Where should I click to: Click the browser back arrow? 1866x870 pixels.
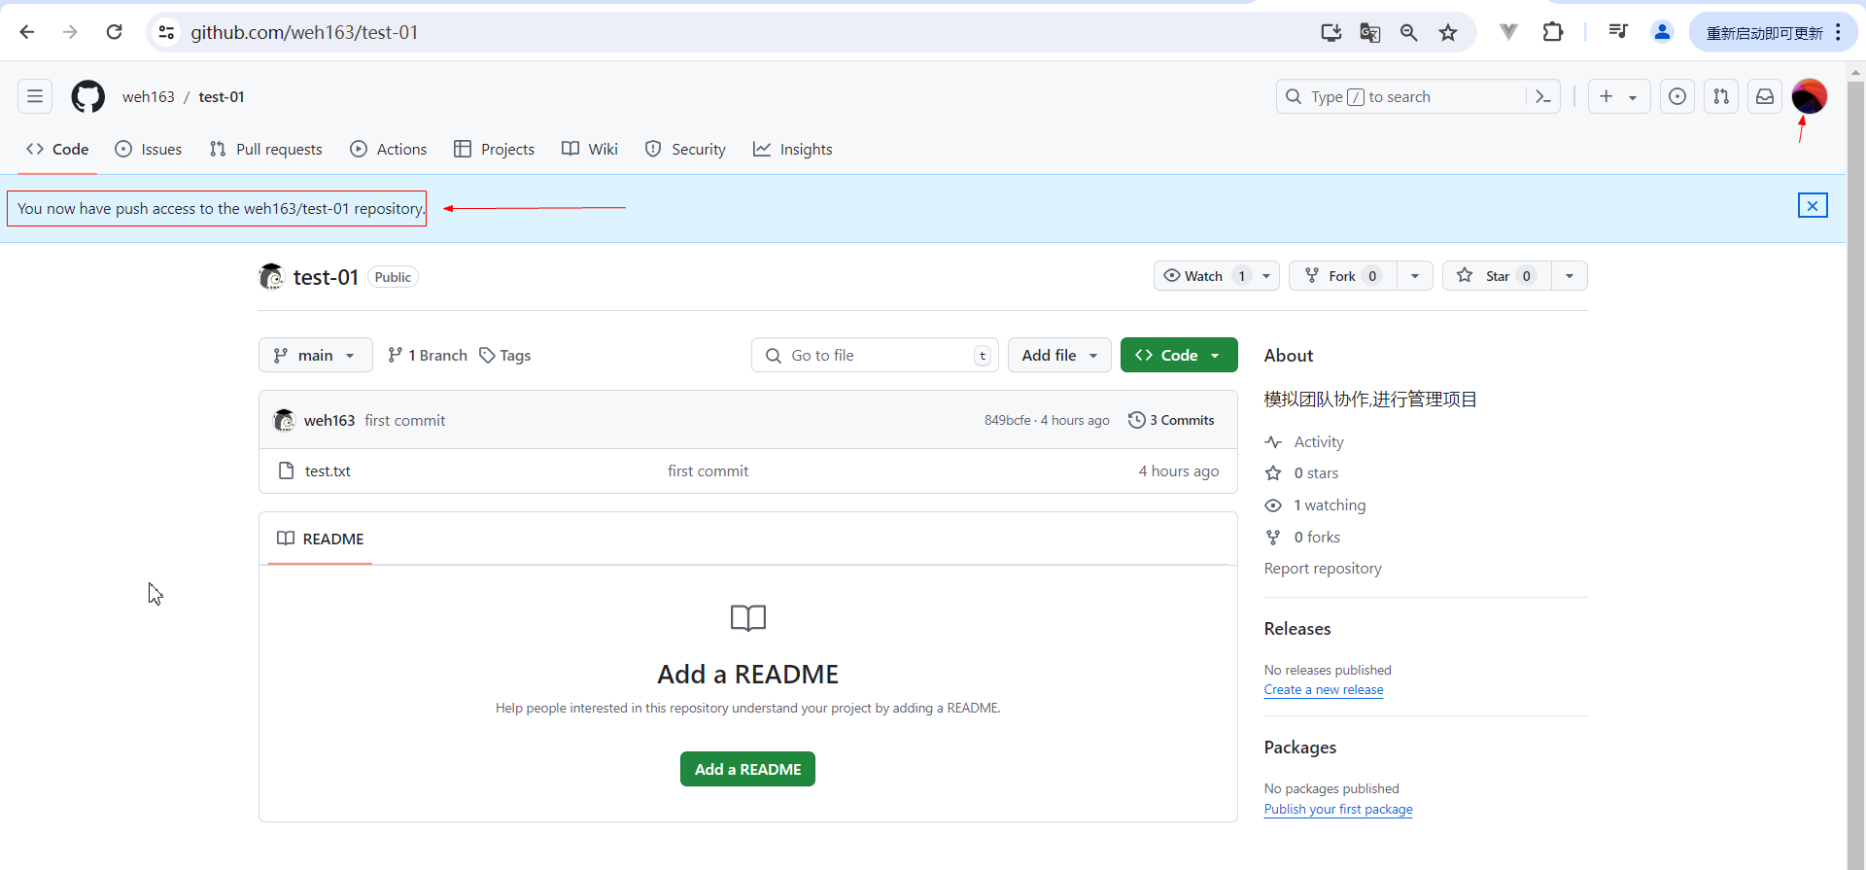click(x=27, y=32)
